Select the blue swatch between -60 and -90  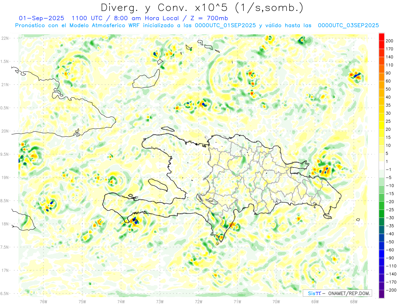coord(381,254)
